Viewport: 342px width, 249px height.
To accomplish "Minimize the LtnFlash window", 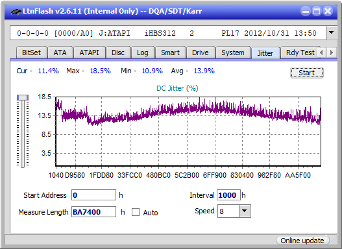I will tap(306, 11).
